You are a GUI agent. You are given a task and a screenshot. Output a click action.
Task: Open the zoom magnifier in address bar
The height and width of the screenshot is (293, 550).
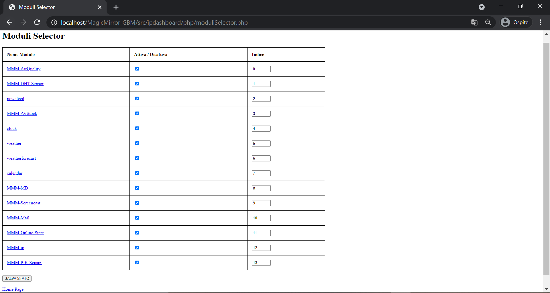point(488,22)
